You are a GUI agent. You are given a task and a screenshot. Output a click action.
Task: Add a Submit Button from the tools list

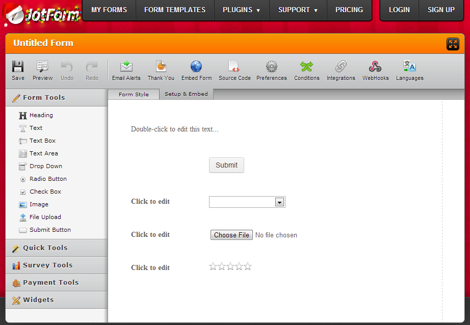pos(45,230)
